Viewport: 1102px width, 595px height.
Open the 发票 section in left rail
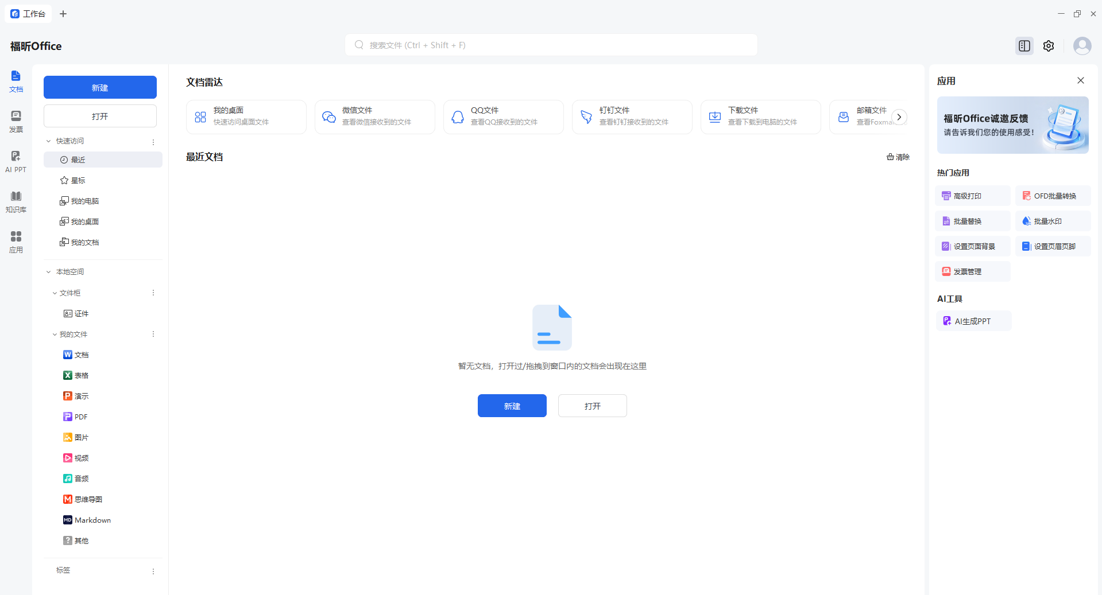coord(16,122)
